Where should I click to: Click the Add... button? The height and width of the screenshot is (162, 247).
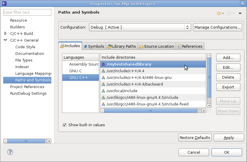click(x=228, y=58)
